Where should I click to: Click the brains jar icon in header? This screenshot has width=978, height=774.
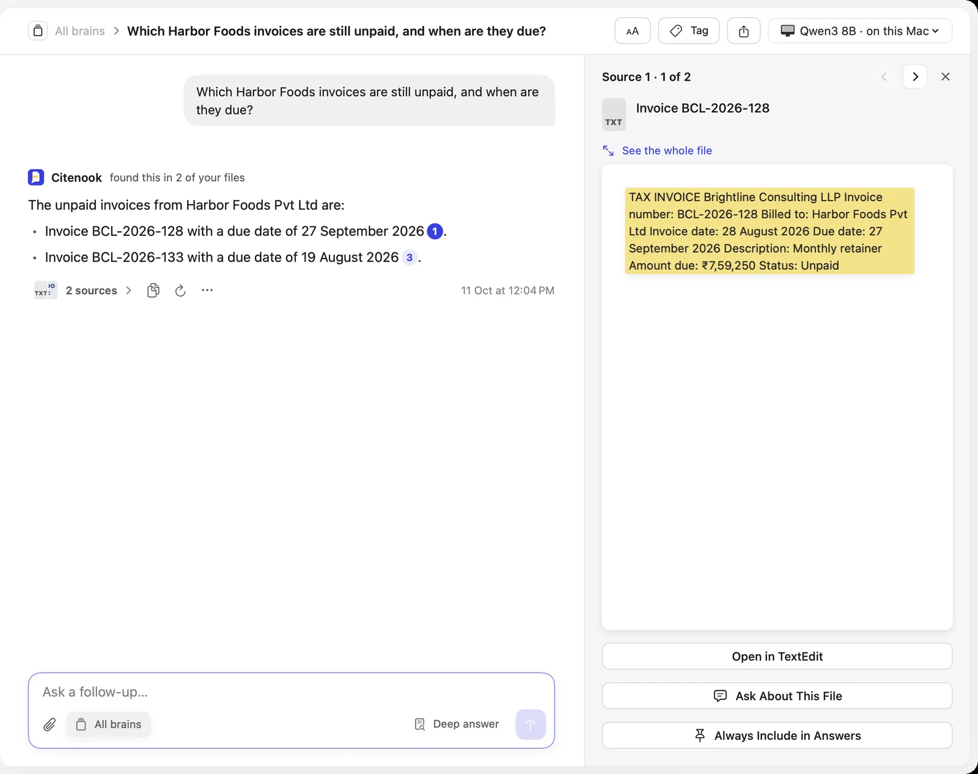tap(38, 31)
